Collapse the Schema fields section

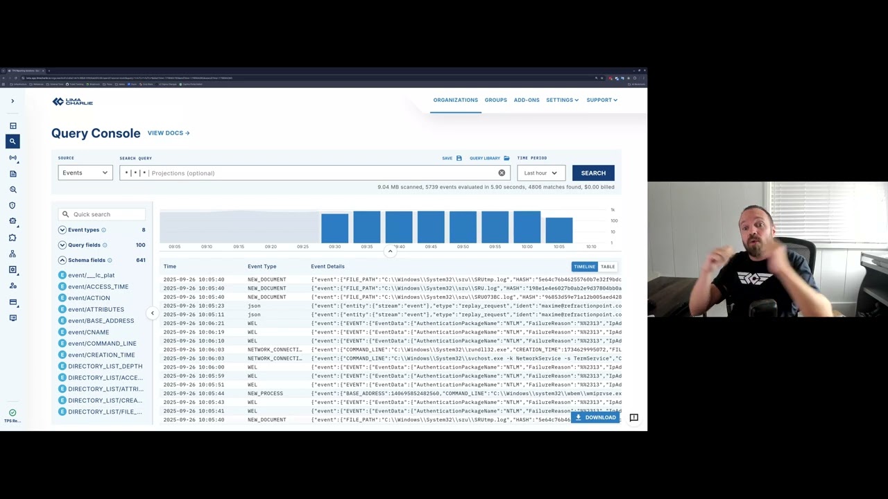(x=62, y=261)
